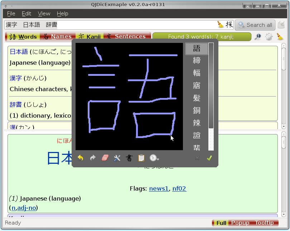Click the kanji candidate list scrollbar

(x=211, y=97)
